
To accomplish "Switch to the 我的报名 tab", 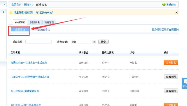I will pyautogui.click(x=35, y=22).
